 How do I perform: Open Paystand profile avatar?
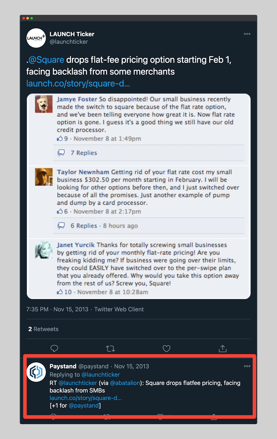coord(36,372)
